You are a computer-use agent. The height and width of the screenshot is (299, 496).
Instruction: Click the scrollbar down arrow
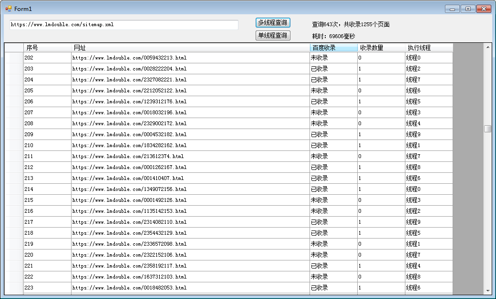click(x=488, y=291)
